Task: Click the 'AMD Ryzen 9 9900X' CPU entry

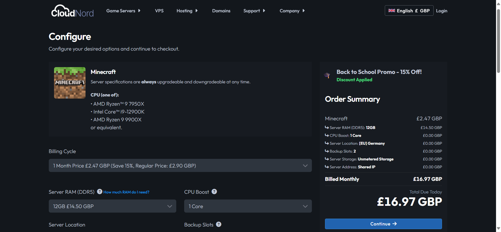Action: coord(116,120)
